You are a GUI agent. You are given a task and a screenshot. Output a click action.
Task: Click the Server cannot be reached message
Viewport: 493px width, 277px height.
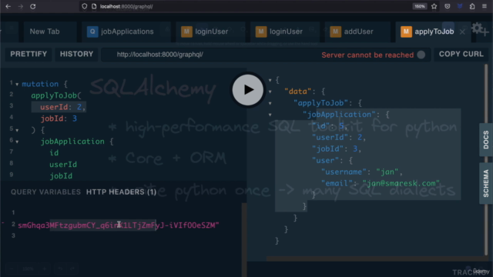pos(367,55)
